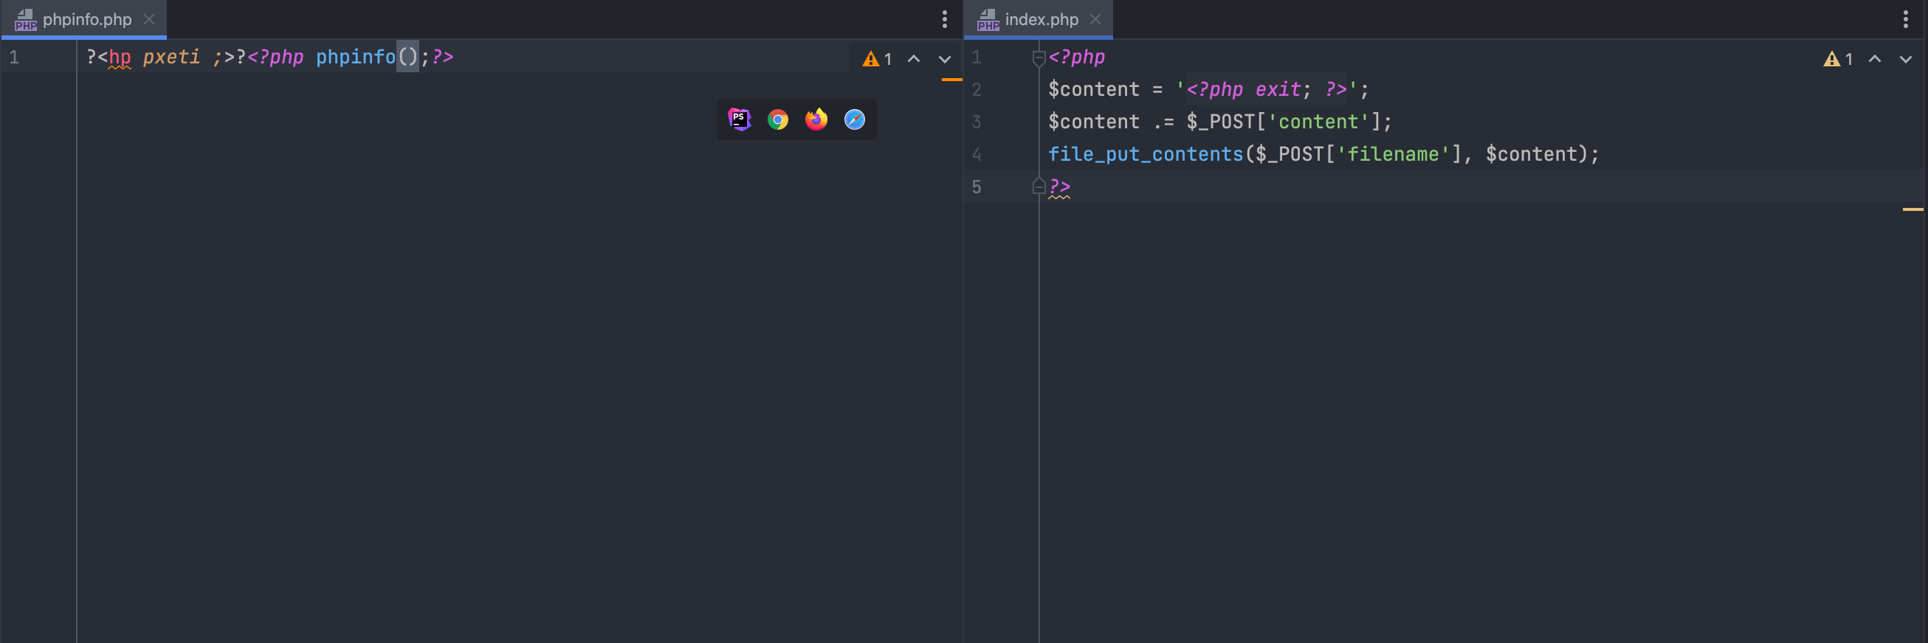1928x643 pixels.
Task: Click warning stripe marker in index.php scrollbar
Action: [1912, 209]
